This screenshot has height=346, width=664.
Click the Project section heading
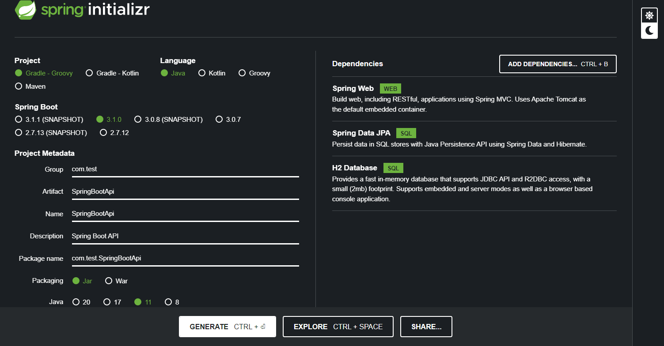(x=27, y=61)
